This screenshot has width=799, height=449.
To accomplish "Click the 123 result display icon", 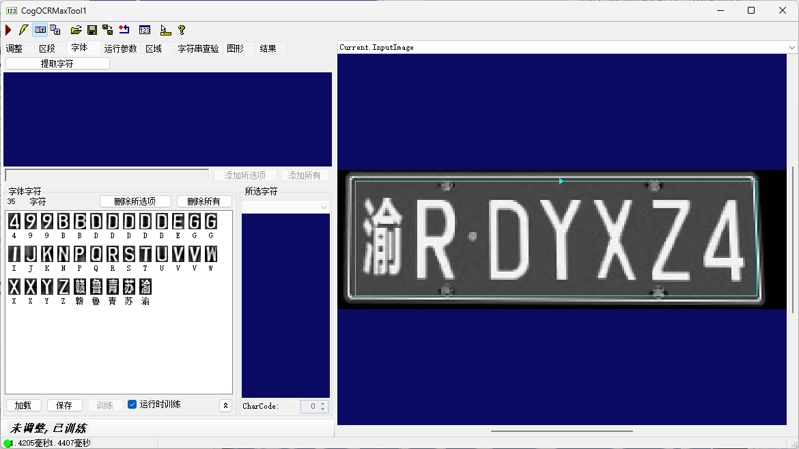I will 145,30.
